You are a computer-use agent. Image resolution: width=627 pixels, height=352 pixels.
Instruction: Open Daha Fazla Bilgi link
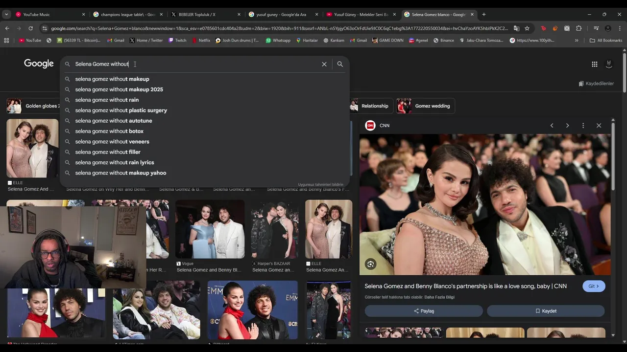click(439, 297)
